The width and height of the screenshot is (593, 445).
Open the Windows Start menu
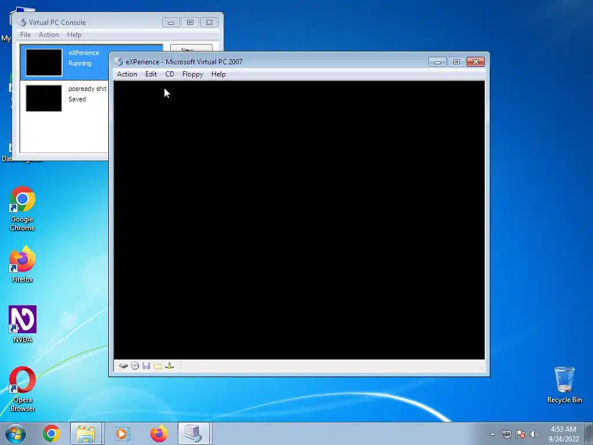click(16, 433)
